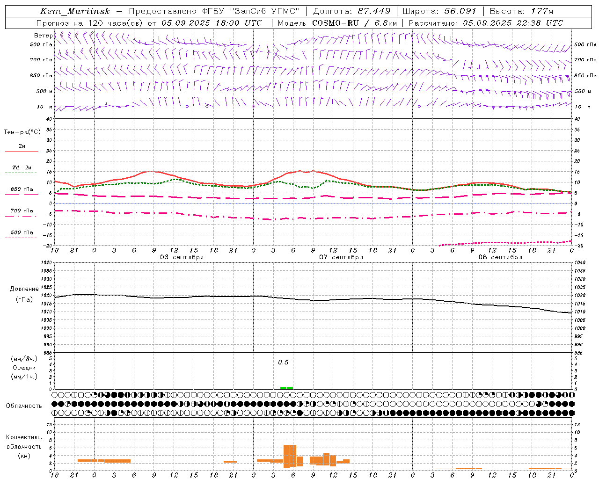599x479 pixels.
Task: Click the 500 м wind level label on left
Action: point(44,91)
